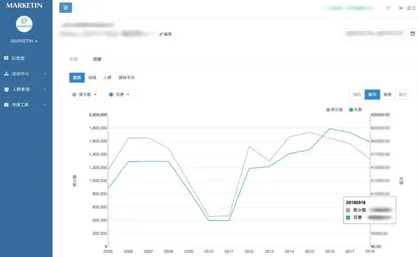This screenshot has height=257, width=419.
Task: Toggle 展示数 series in the chart legend
Action: tap(334, 109)
